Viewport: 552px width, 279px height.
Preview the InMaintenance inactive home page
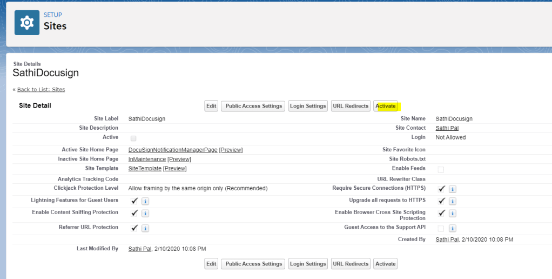[179, 159]
